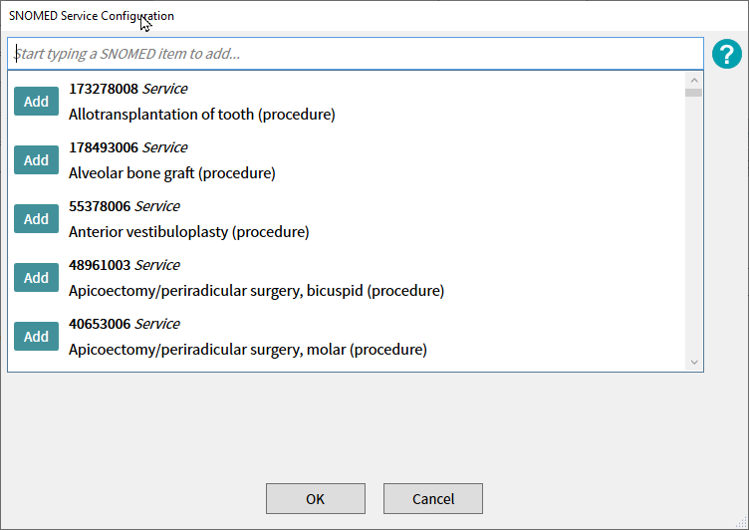Click the window resize grip corner
The image size is (749, 530).
[741, 523]
